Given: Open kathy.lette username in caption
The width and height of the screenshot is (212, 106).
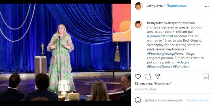Looking at the screenshot, I should point(155,23).
